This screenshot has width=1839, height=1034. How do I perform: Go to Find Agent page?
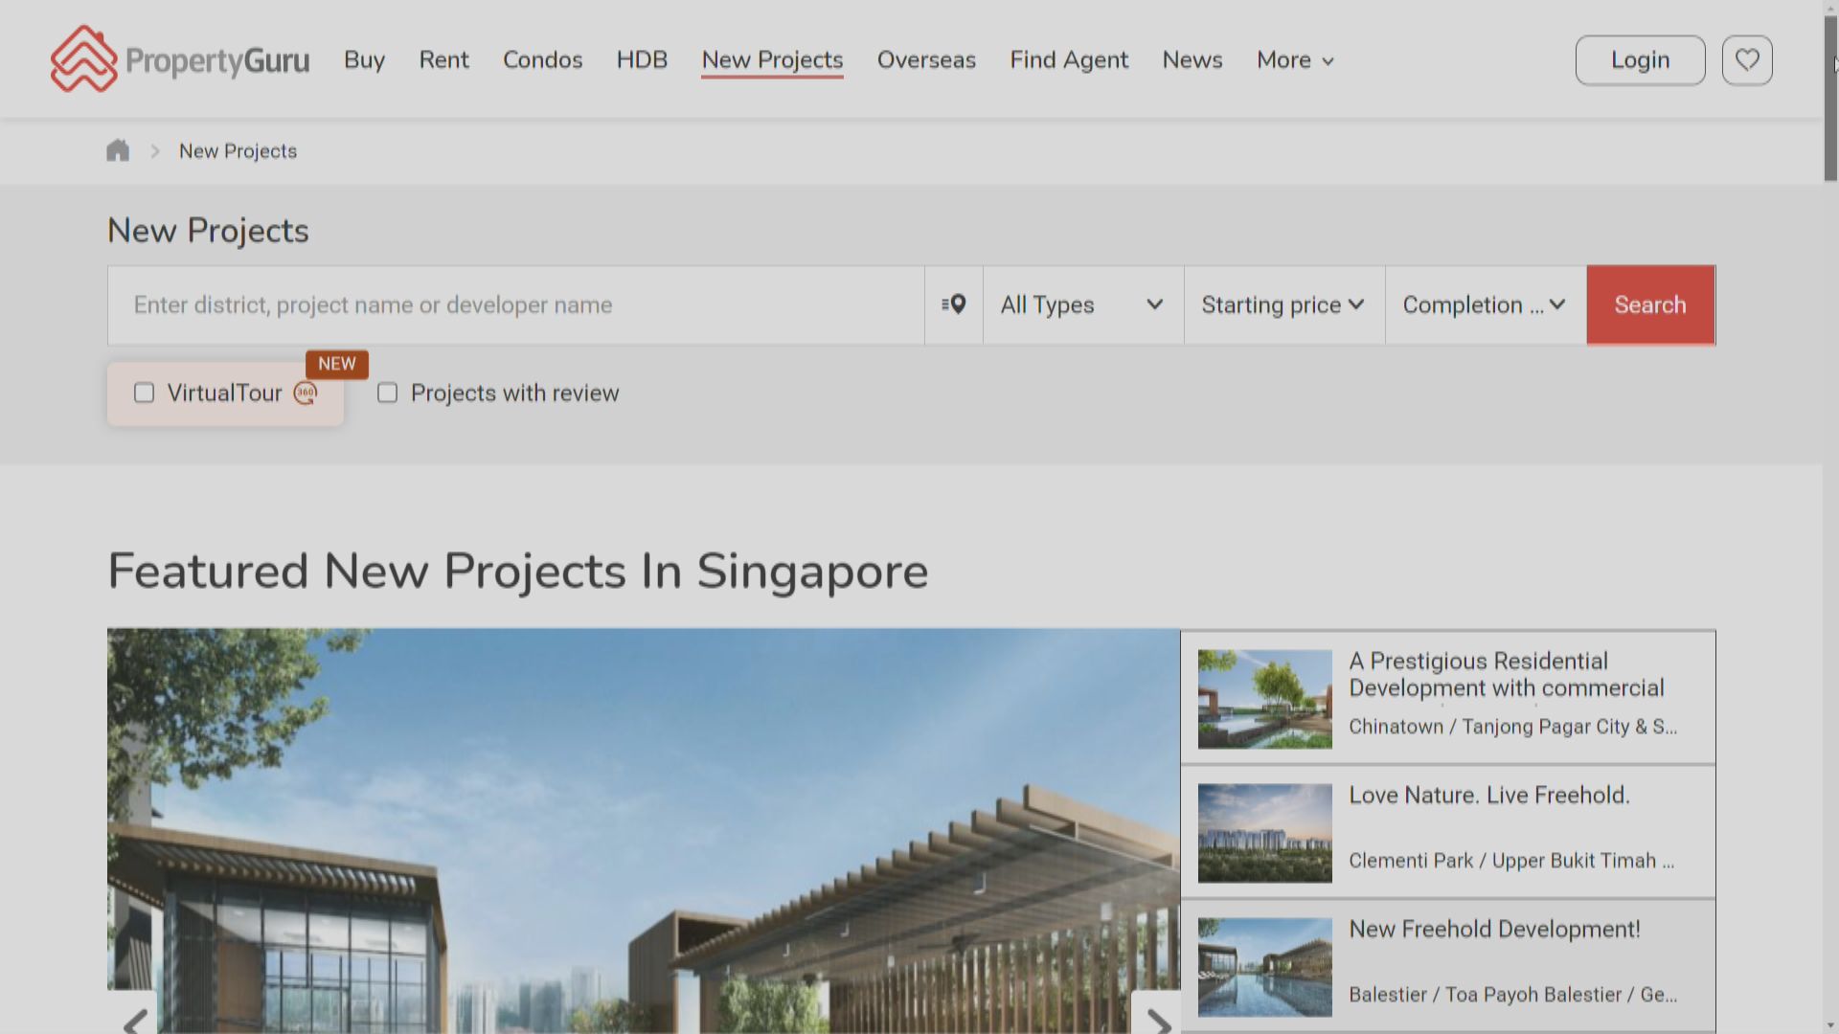click(1069, 60)
